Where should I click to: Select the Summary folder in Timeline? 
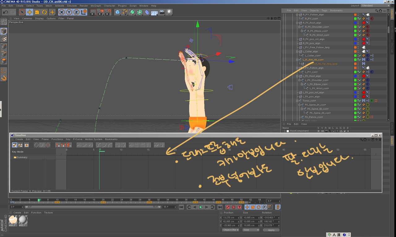pyautogui.click(x=20, y=157)
